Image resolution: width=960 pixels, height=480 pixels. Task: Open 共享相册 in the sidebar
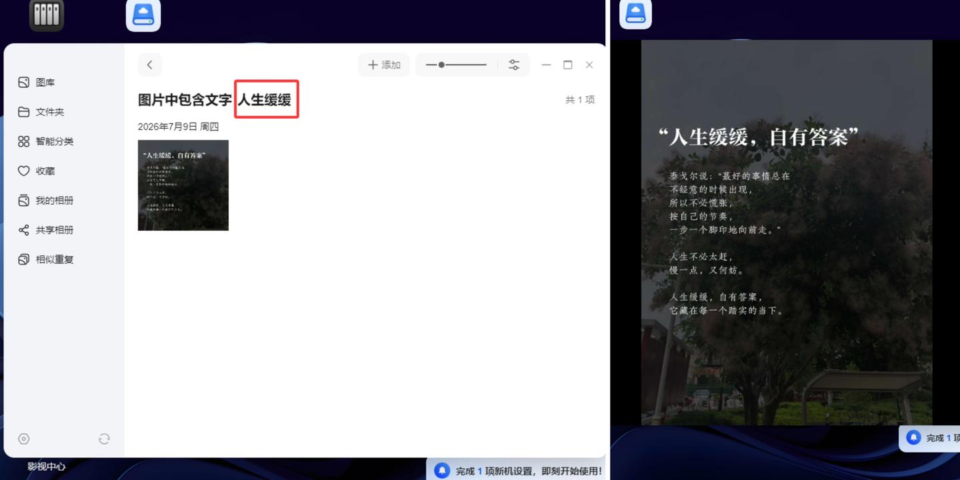coord(46,230)
